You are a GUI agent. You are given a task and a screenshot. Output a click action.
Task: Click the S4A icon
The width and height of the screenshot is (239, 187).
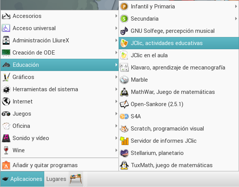124,116
